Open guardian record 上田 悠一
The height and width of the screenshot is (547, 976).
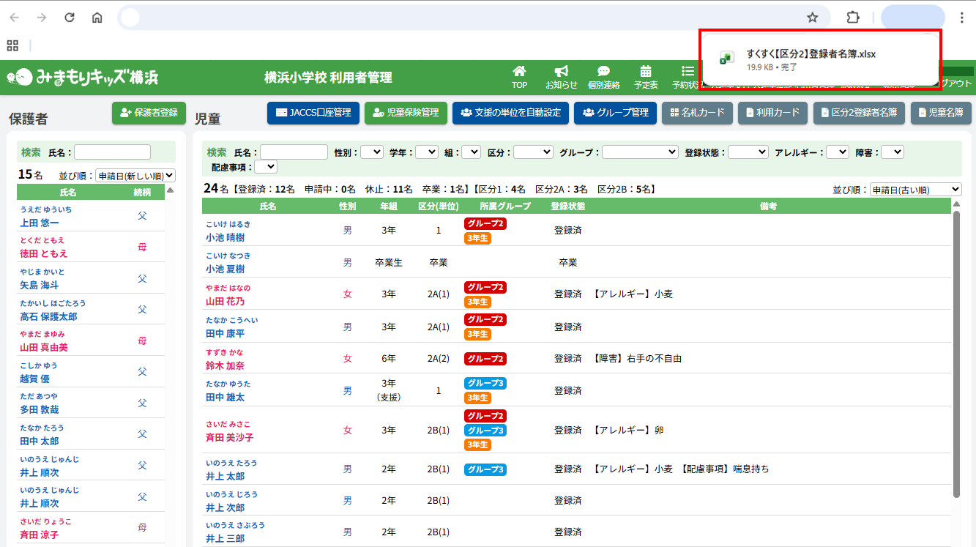click(40, 223)
